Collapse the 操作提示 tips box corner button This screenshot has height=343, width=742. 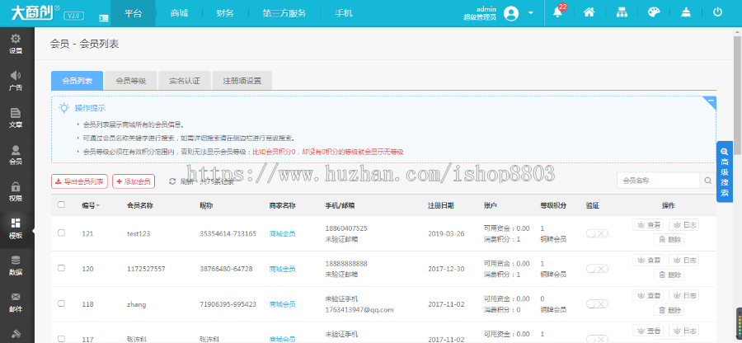[x=710, y=101]
